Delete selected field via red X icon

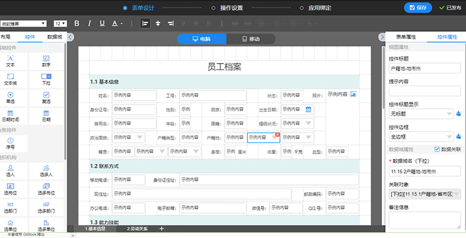(x=277, y=135)
